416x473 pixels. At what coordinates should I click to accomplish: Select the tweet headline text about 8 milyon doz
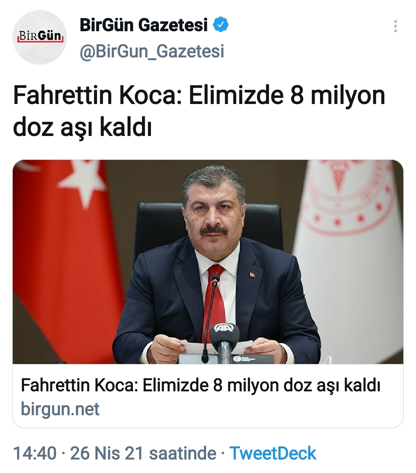[x=199, y=111]
